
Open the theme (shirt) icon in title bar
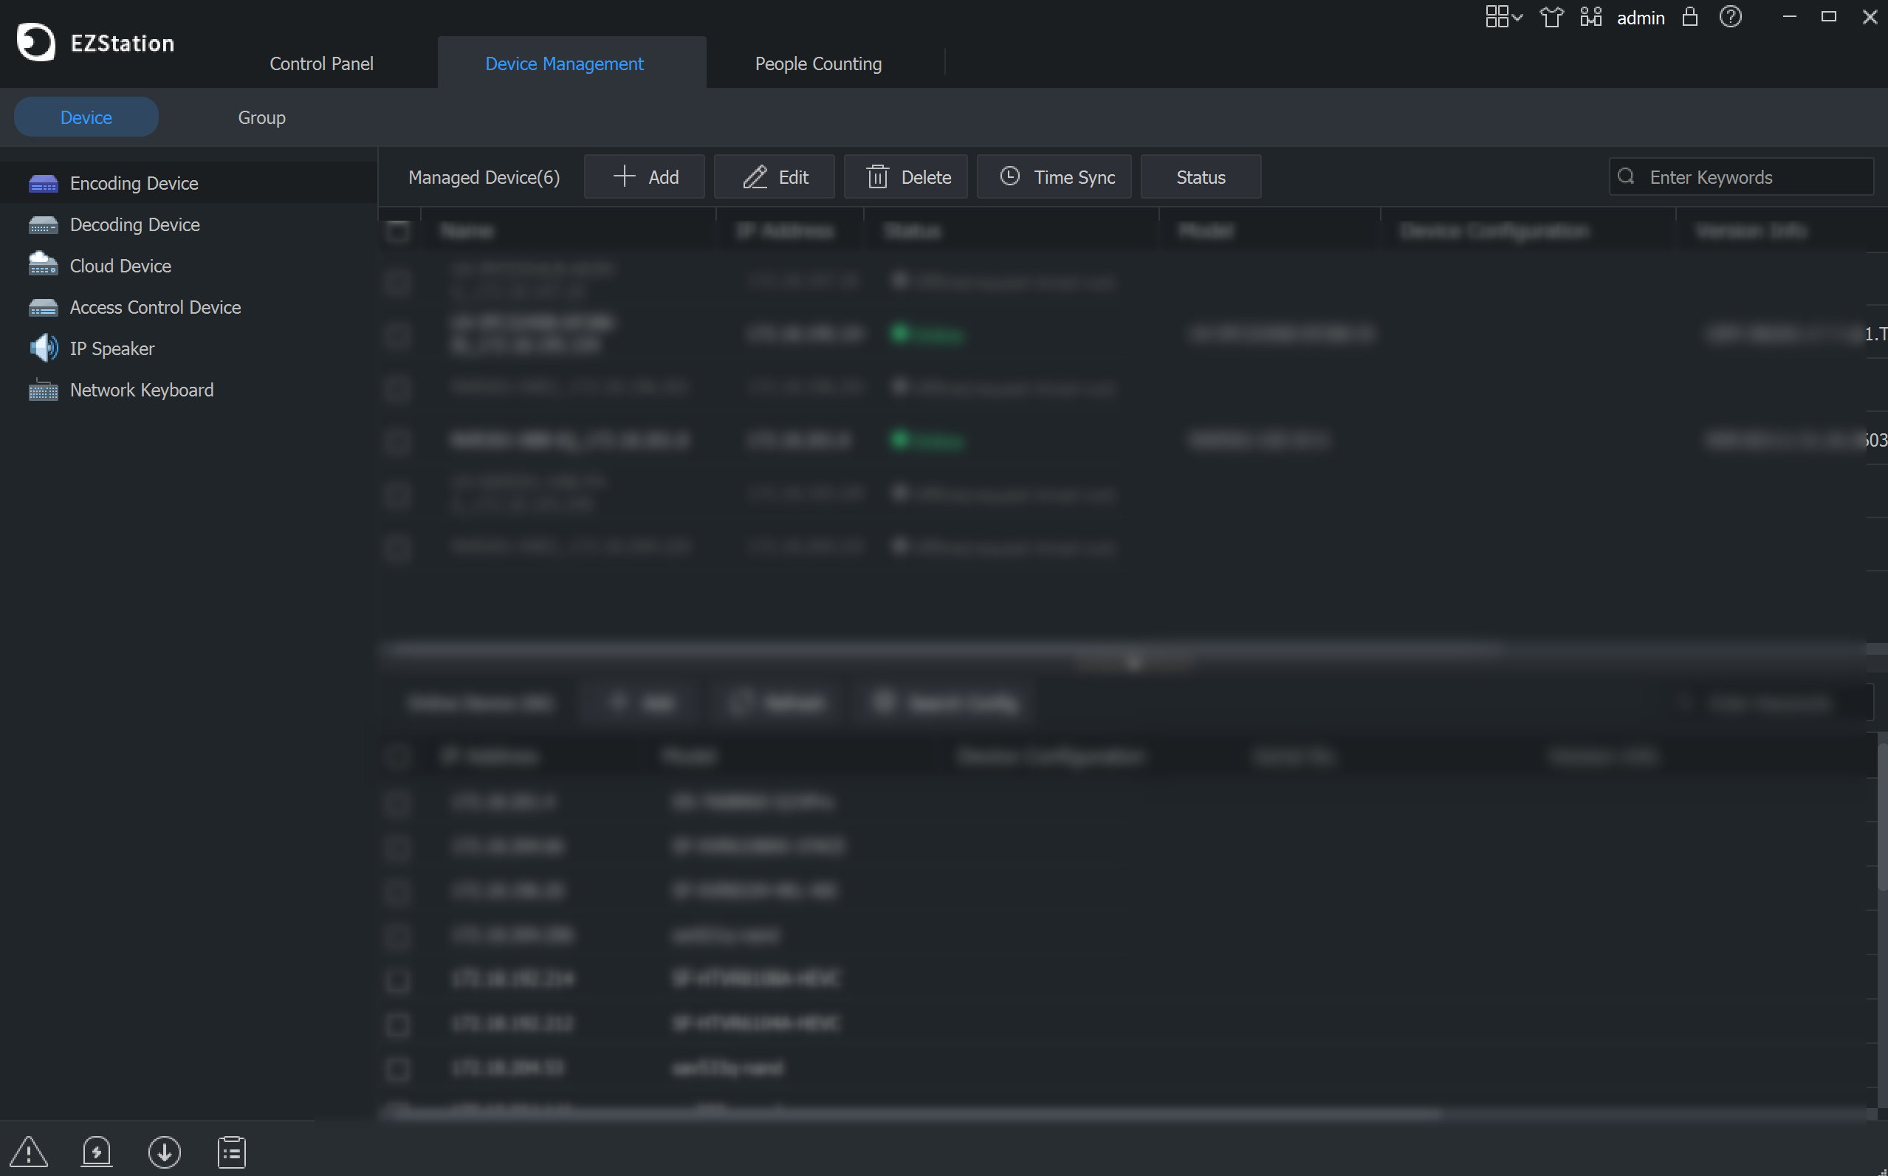(x=1551, y=17)
